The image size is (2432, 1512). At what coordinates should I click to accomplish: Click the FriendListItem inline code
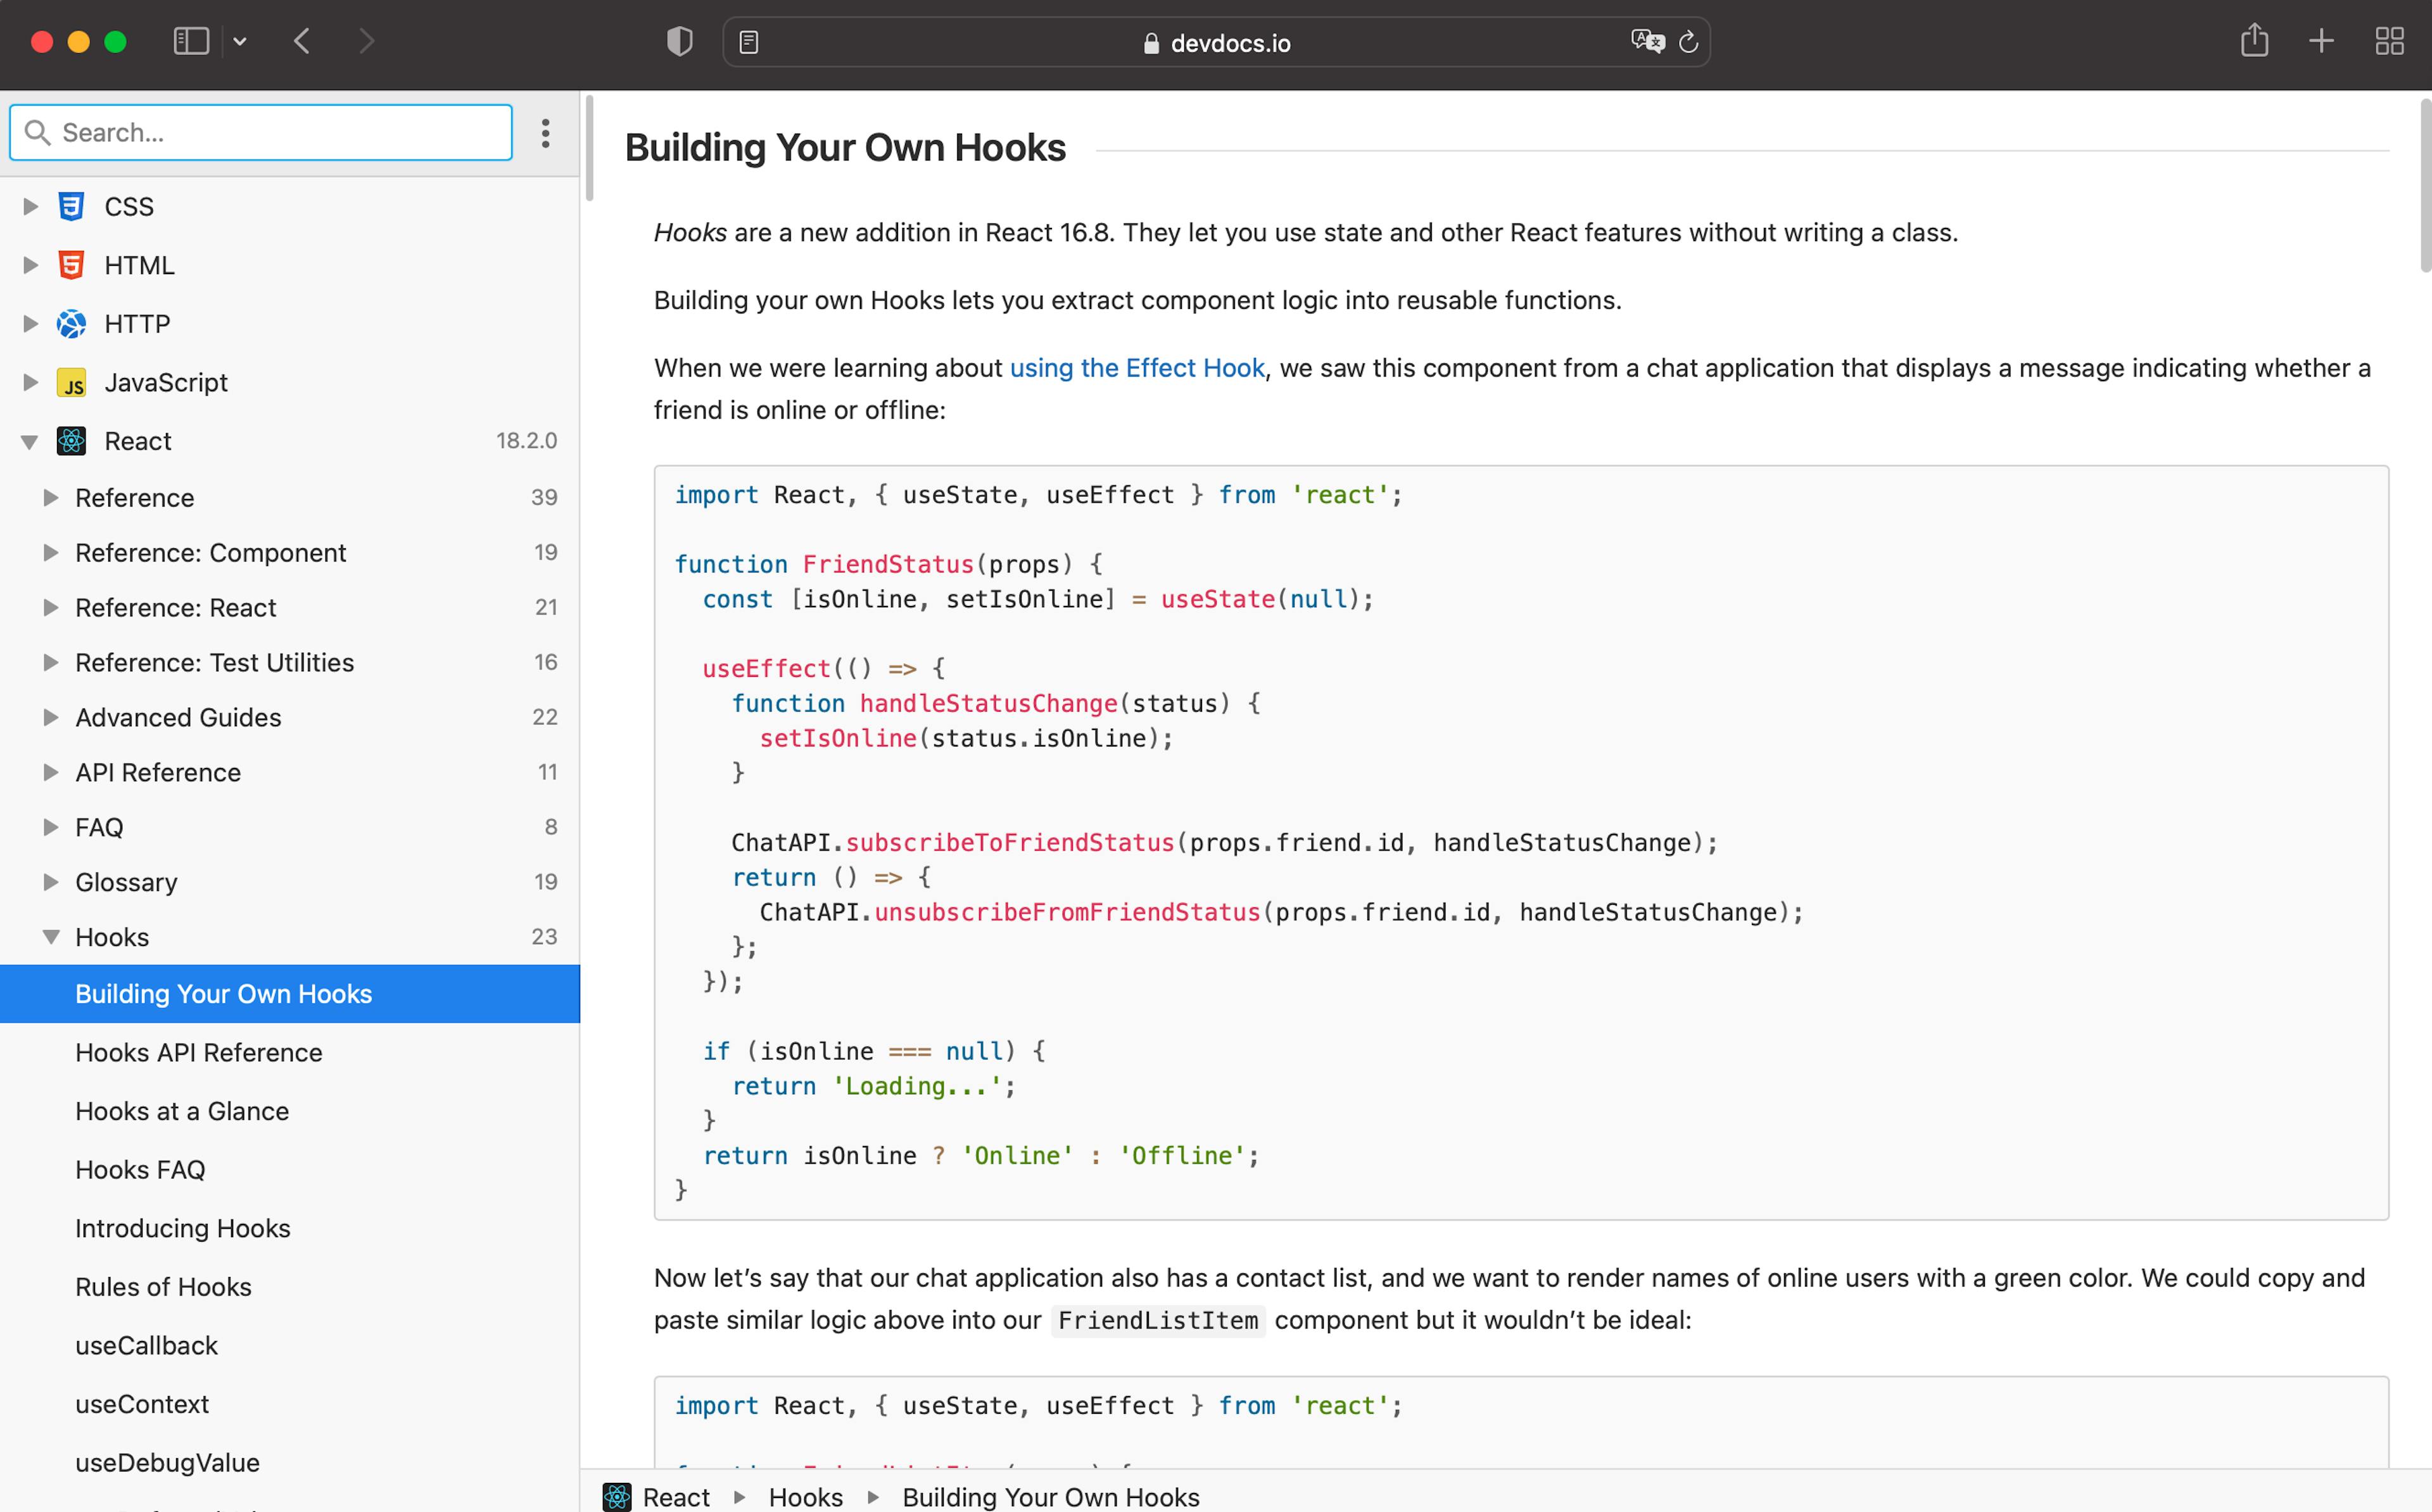click(1158, 1320)
